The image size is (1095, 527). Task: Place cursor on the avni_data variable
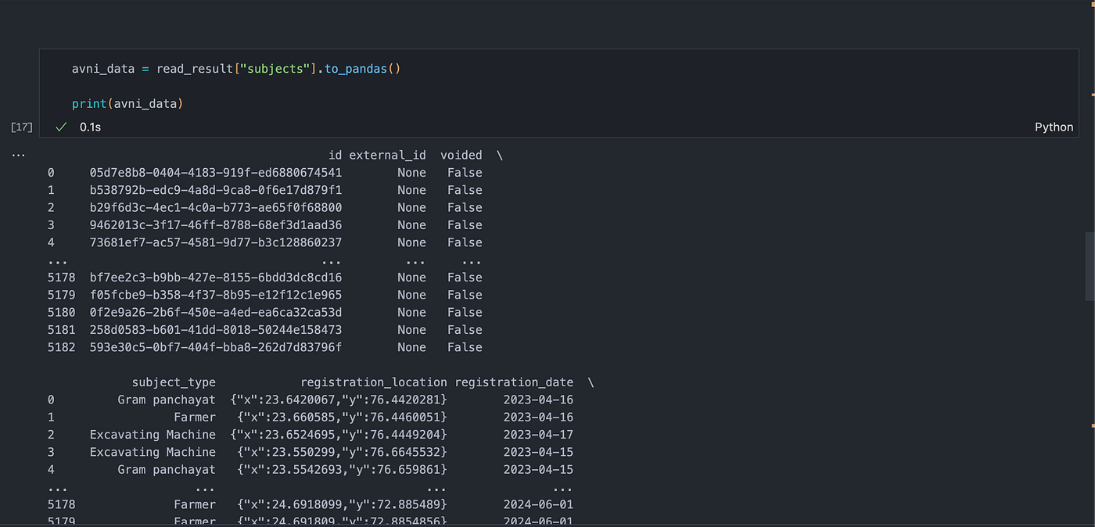click(x=103, y=68)
